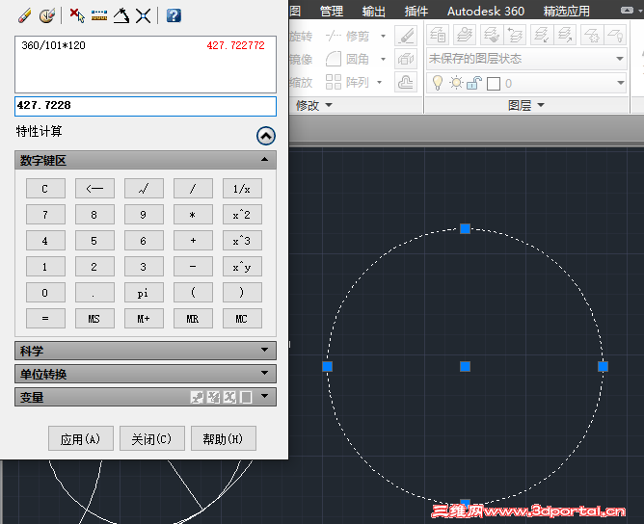The image size is (644, 524).
Task: Click the Clear History icon
Action: click(x=47, y=16)
